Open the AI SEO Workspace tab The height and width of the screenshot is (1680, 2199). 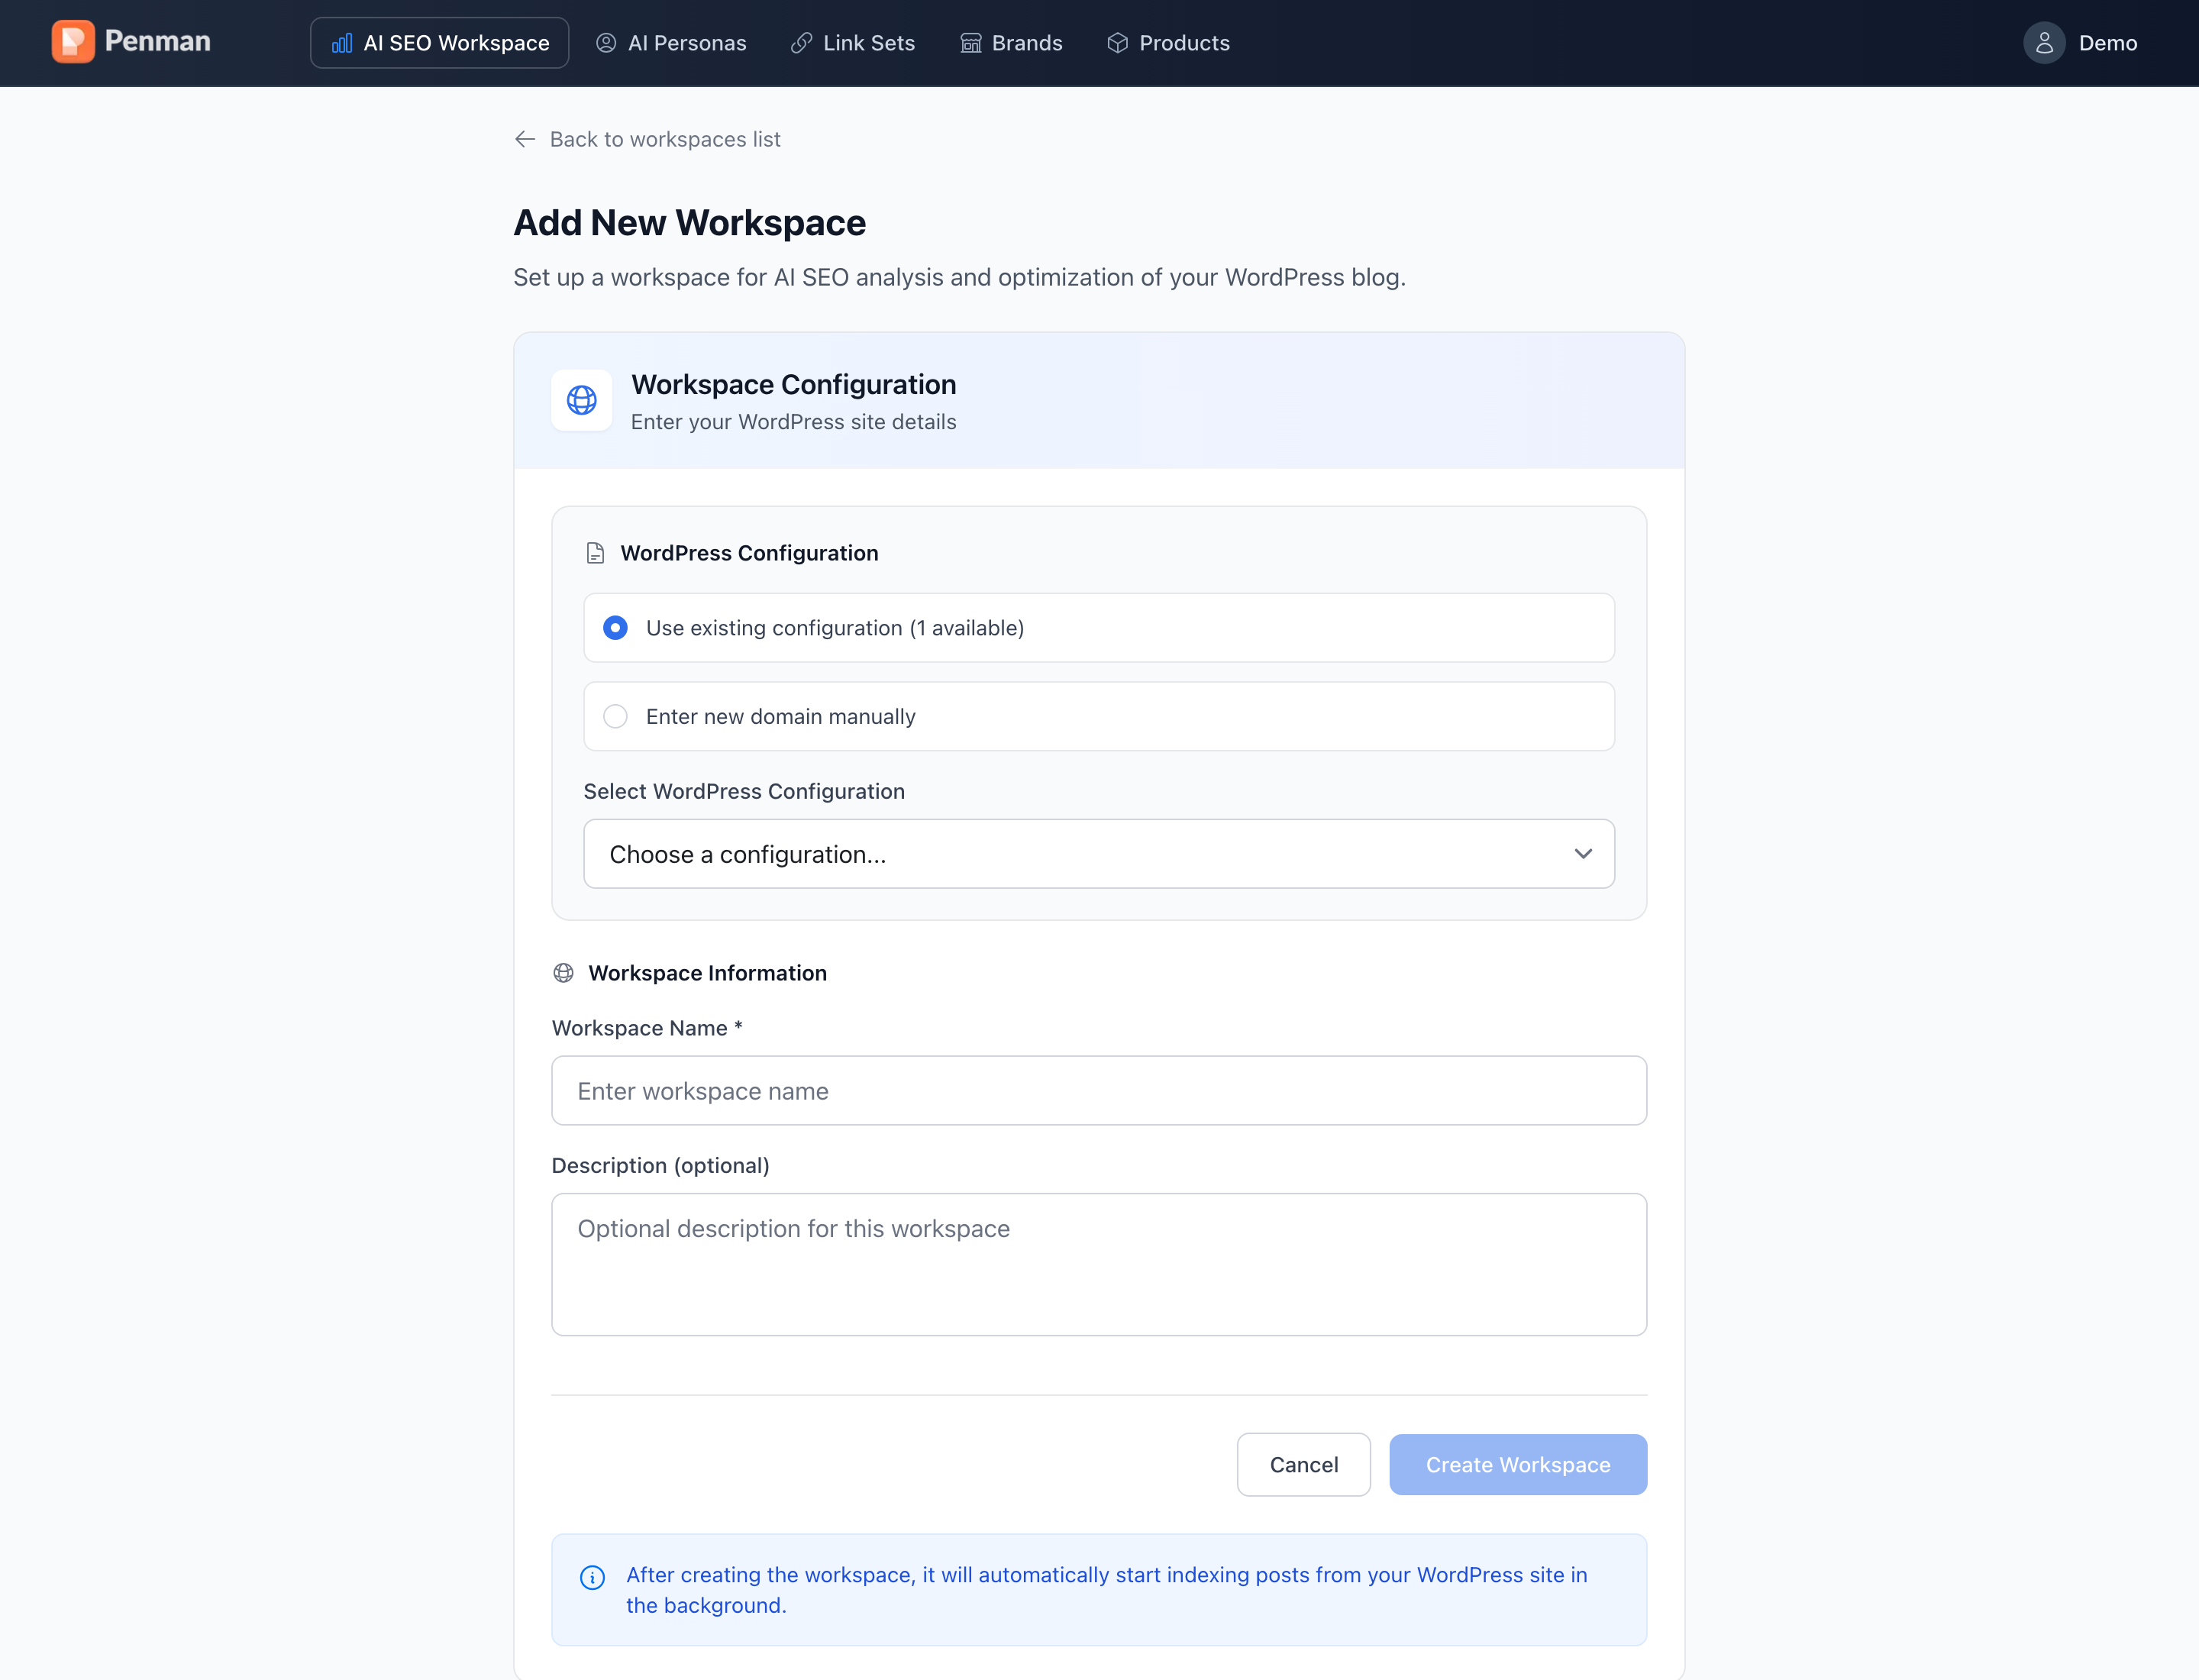coord(440,43)
